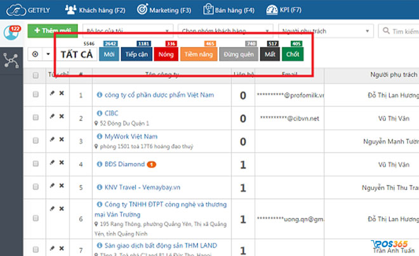
Task: Click the orange 1 badge on BĐS Diamond
Action: (x=152, y=165)
